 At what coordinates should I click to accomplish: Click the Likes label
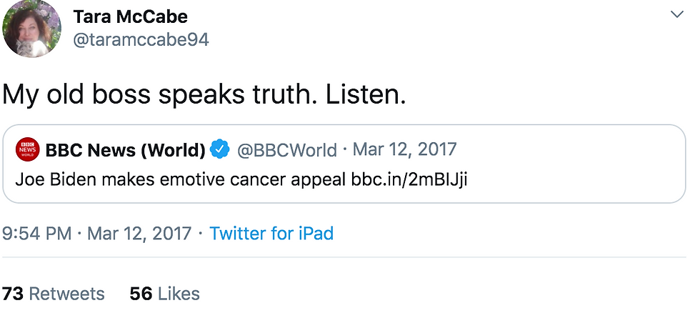[179, 294]
